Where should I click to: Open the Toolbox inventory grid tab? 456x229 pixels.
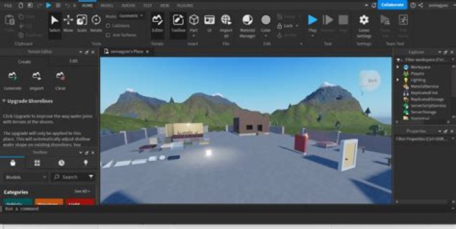click(x=37, y=163)
